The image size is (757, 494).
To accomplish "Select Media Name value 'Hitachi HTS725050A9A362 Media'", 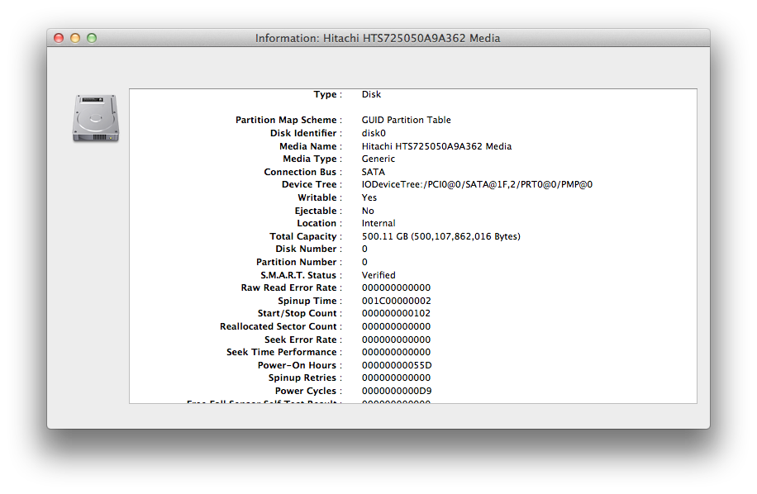I will [436, 146].
